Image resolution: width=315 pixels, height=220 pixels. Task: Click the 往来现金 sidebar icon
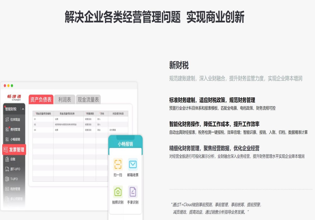pyautogui.click(x=7, y=119)
